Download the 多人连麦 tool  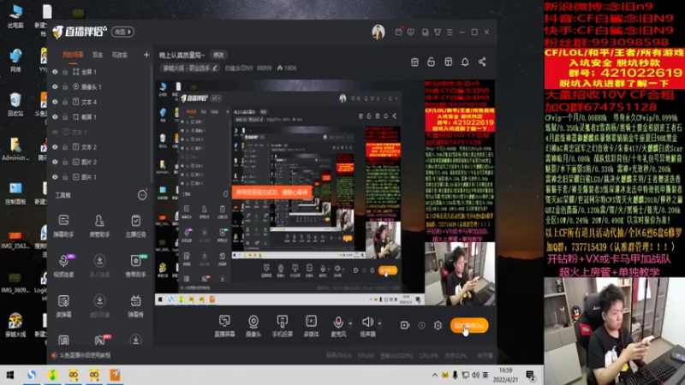[99, 265]
